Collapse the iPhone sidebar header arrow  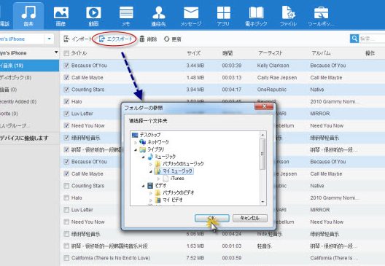(x=56, y=52)
